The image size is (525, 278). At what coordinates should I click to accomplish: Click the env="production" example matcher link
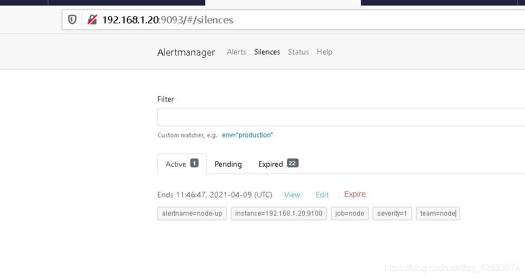click(247, 135)
